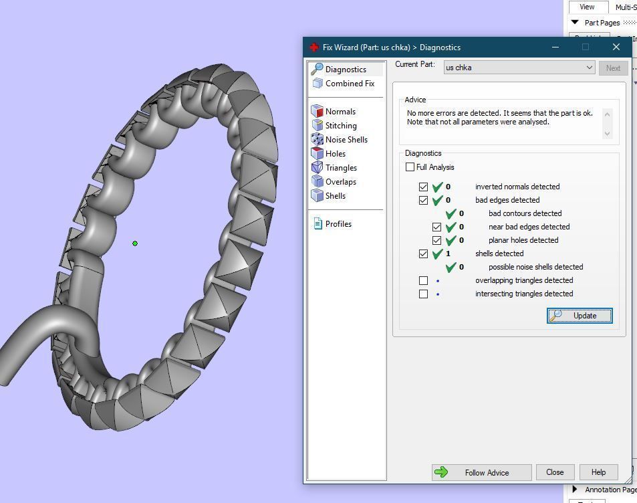
Task: Uncheck near bad edges detected checkbox
Action: pyautogui.click(x=436, y=227)
